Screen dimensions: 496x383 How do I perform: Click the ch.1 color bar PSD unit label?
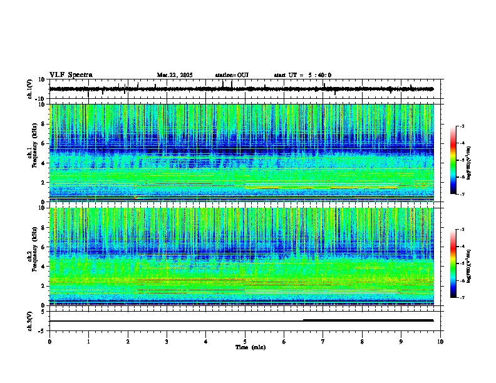click(469, 163)
